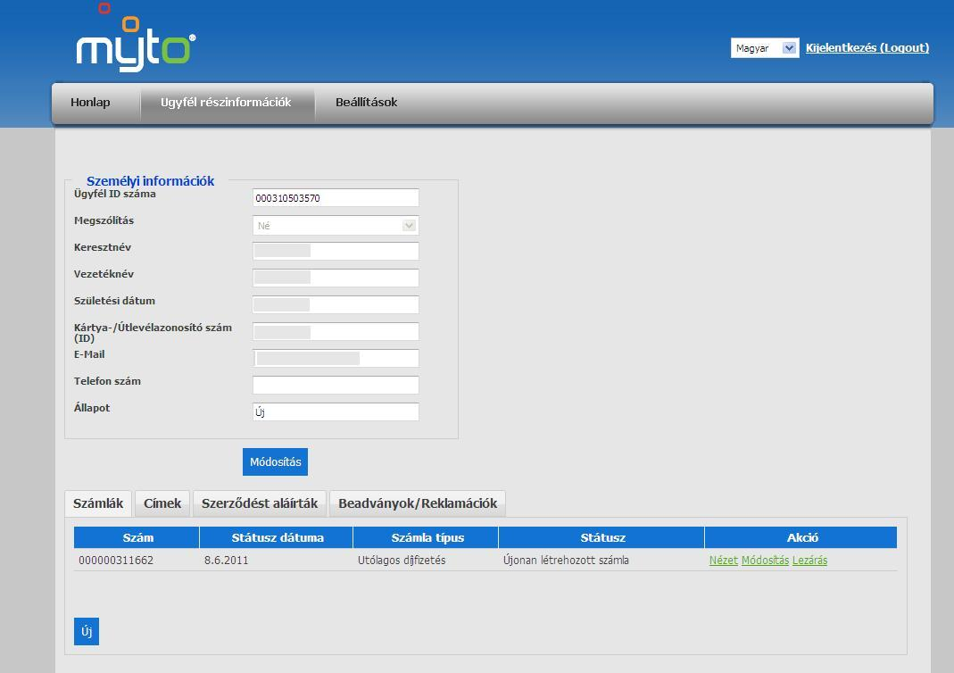Click the E-Mail input field

[x=336, y=359]
